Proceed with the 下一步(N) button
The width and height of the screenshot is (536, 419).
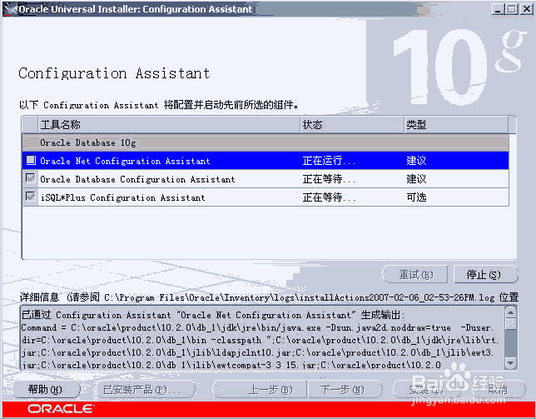click(345, 389)
